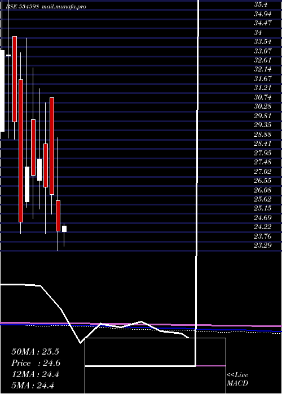Viewport: 282px width, 394px height.
Task: Click the BSE 534598 symbol label
Action: 22,7
